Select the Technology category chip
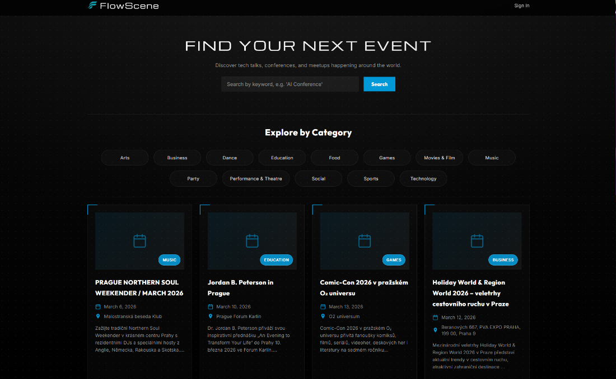Viewport: 616px width, 379px height. pos(423,179)
